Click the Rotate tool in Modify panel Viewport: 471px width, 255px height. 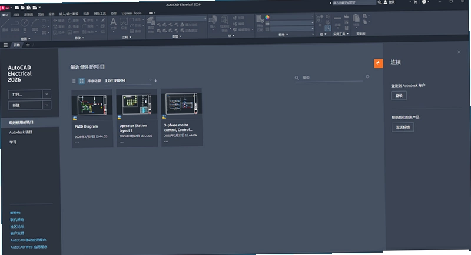[x=73, y=21]
